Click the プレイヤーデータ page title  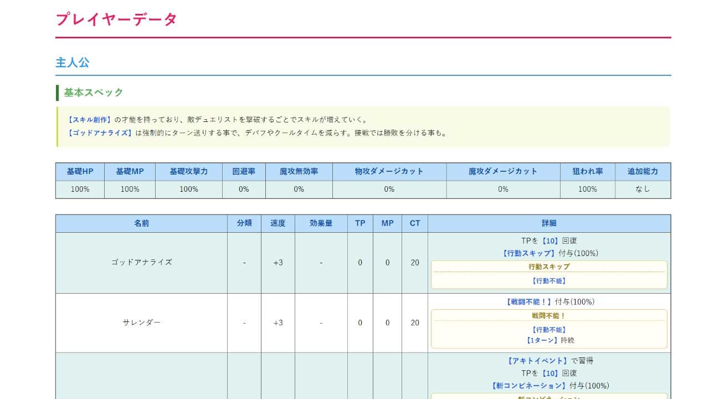click(x=116, y=19)
